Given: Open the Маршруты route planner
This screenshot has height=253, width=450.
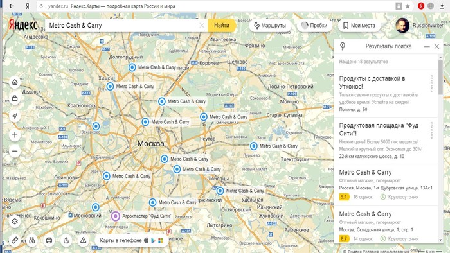Looking at the screenshot, I should 270,26.
